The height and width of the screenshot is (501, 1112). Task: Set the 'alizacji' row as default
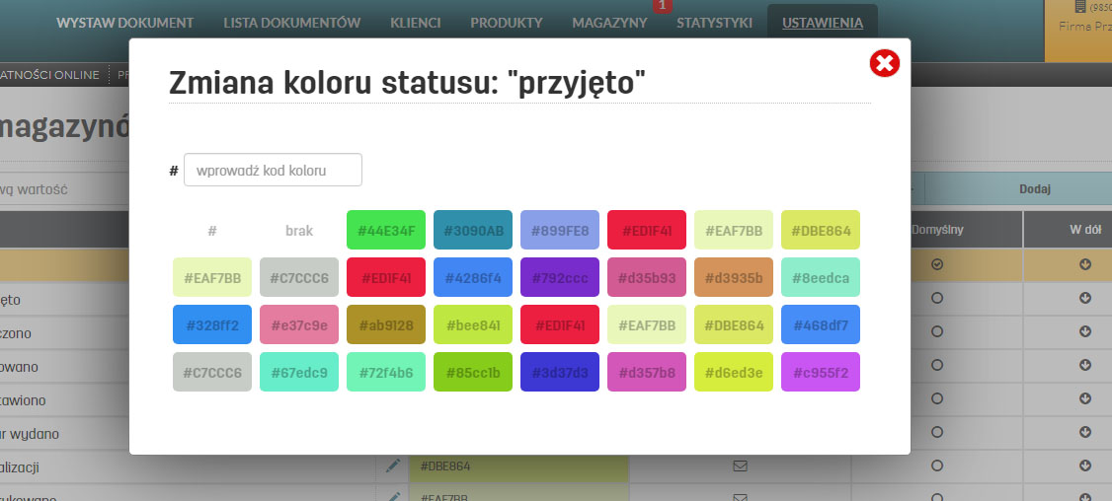click(x=937, y=465)
